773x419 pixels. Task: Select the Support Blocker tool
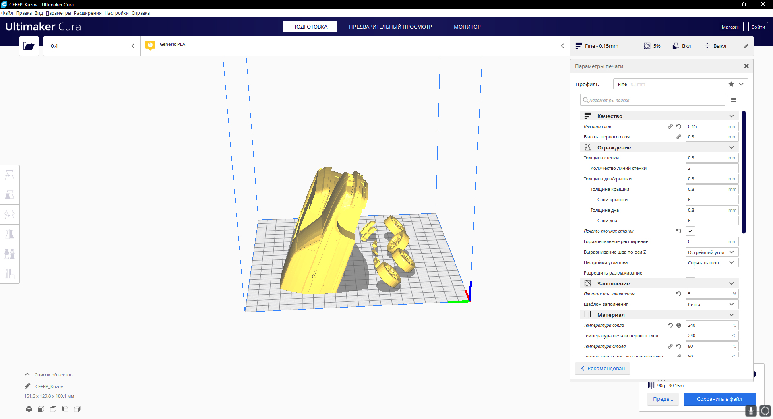point(10,274)
